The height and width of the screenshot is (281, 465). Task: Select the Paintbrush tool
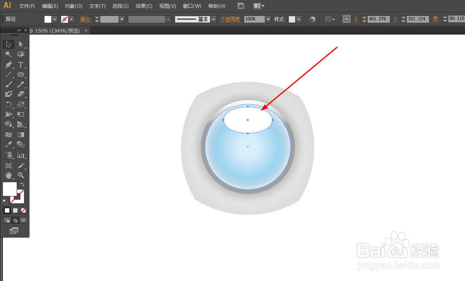[x=8, y=84]
